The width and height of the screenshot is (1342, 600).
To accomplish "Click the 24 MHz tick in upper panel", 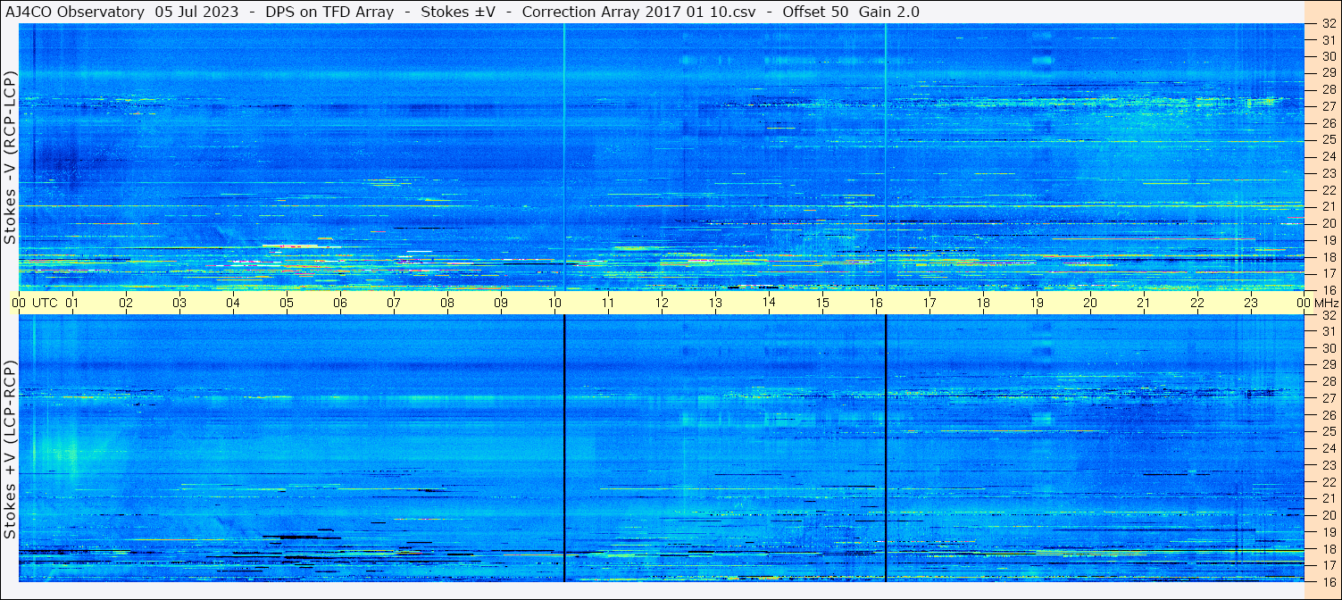I will [1329, 156].
